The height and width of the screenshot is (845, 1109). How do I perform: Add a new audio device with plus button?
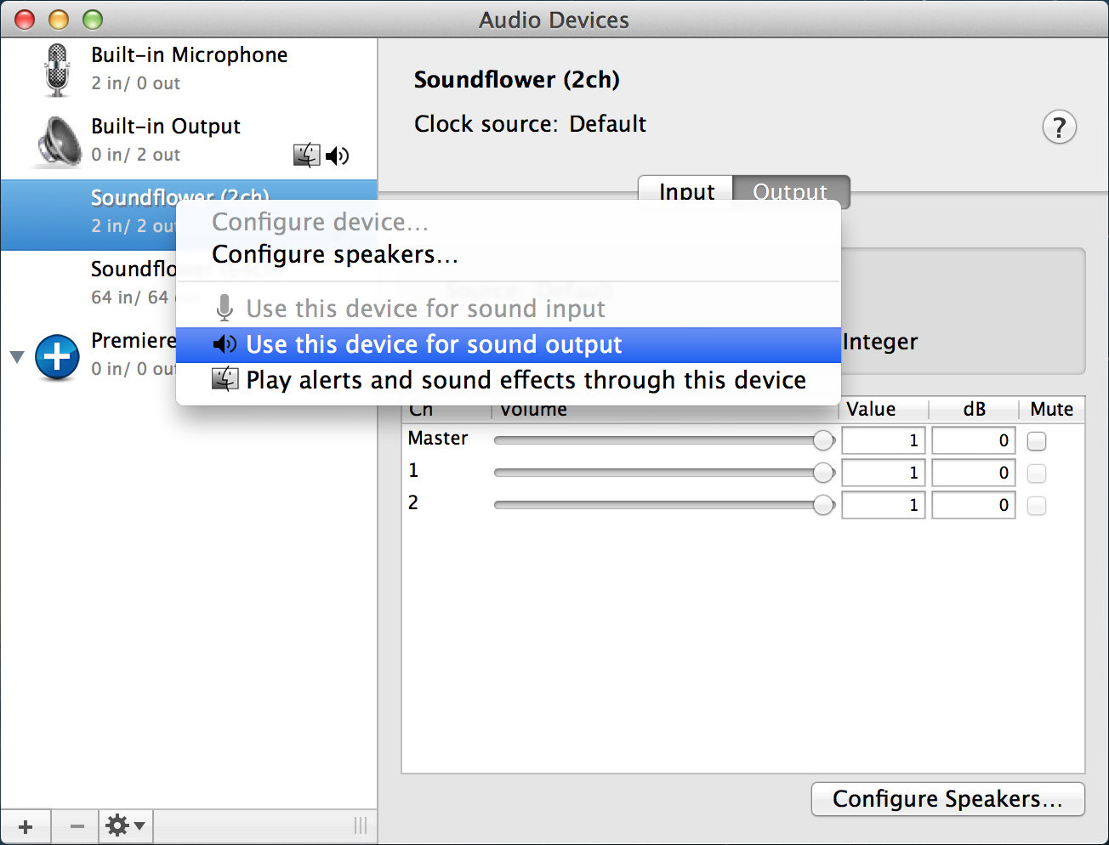pos(26,826)
